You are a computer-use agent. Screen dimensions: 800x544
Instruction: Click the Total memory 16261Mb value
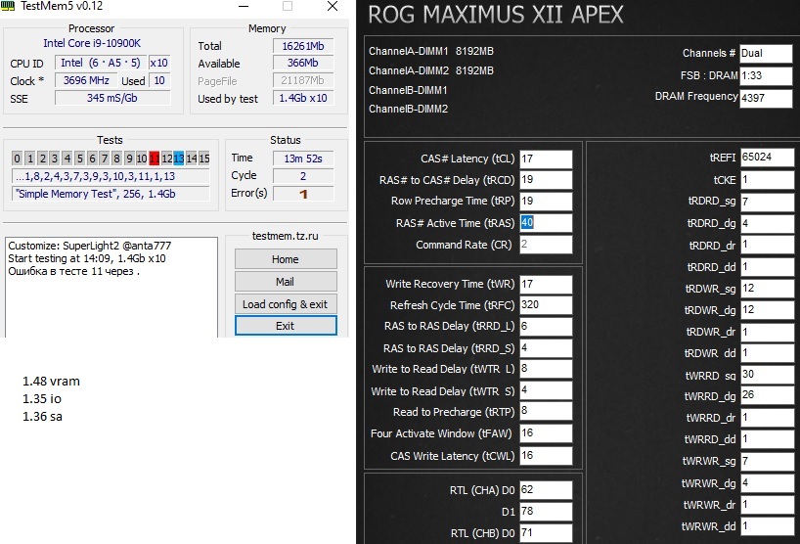303,46
